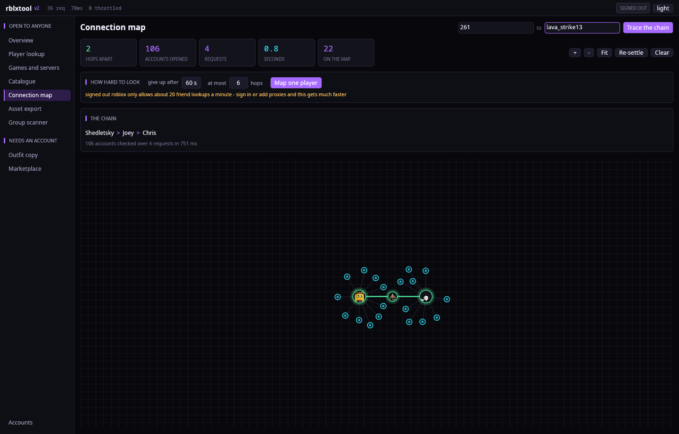Select the lone cyan node left of the yellow avatar

click(x=338, y=297)
